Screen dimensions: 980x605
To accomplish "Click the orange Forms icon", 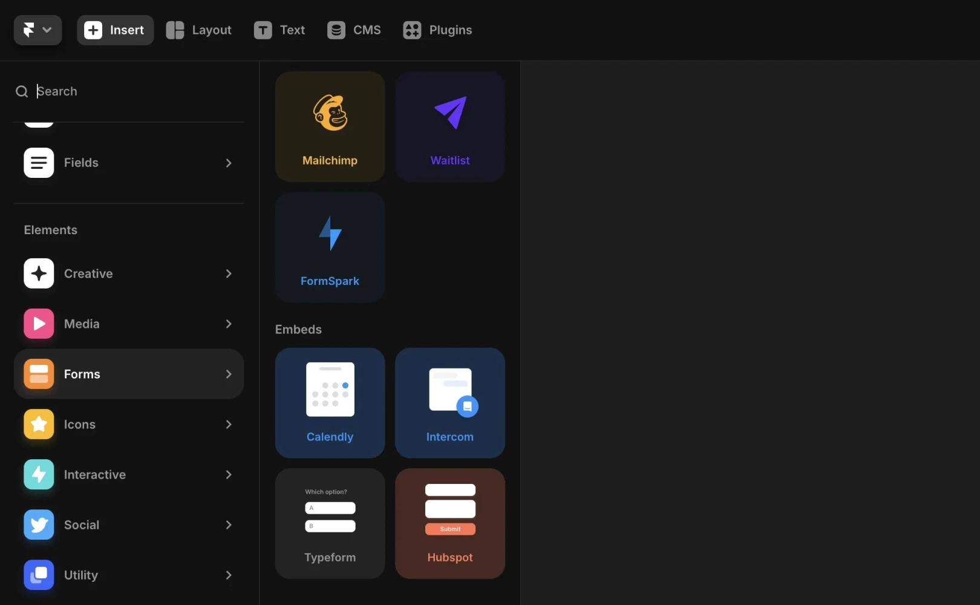I will (x=39, y=374).
